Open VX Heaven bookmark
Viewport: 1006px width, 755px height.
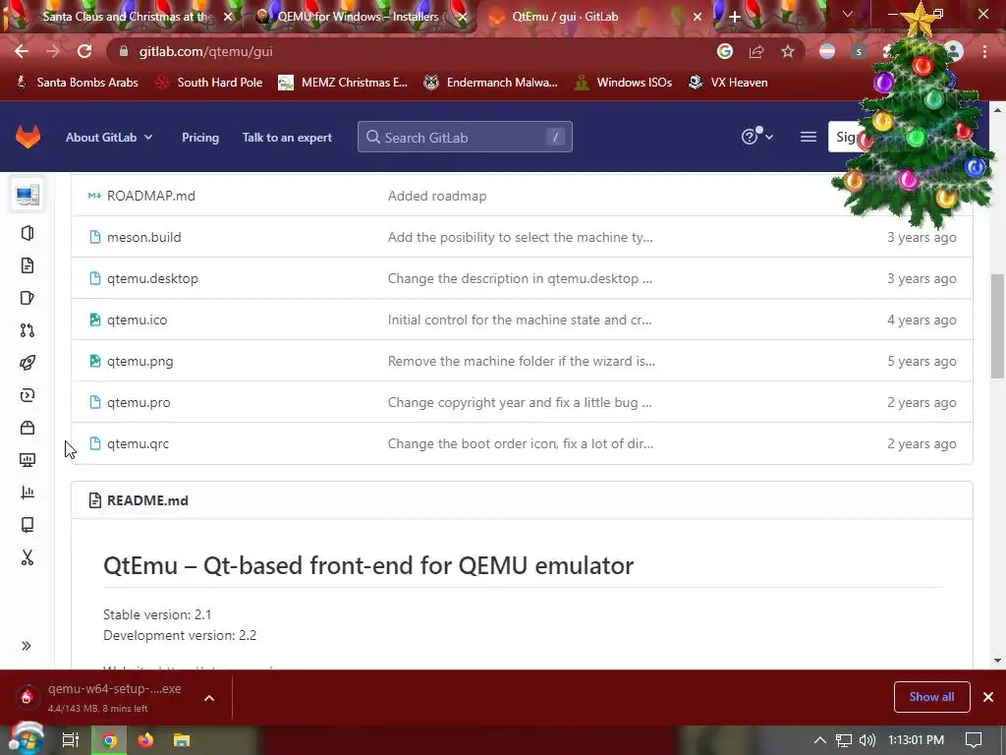point(728,83)
